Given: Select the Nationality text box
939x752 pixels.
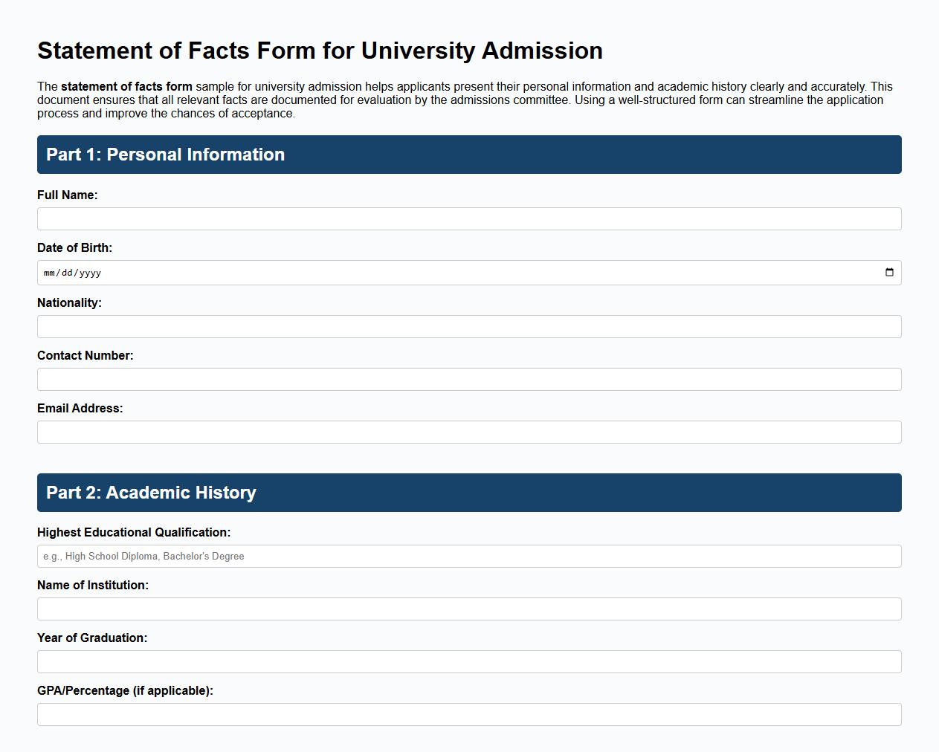Looking at the screenshot, I should (468, 326).
